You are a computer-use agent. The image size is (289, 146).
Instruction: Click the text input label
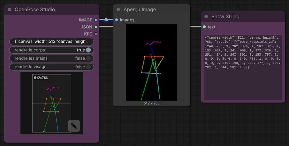[211, 27]
